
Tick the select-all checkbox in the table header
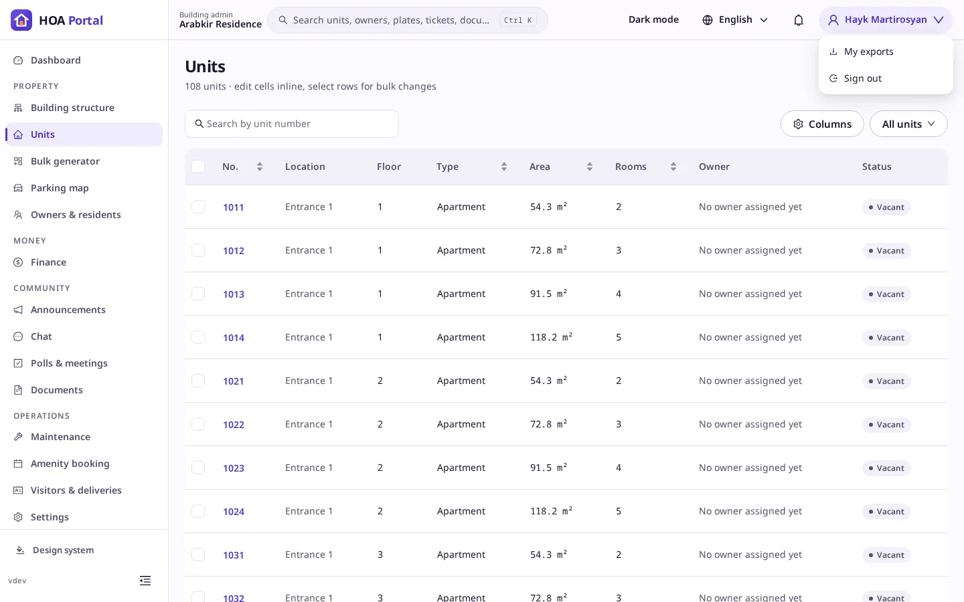click(198, 167)
